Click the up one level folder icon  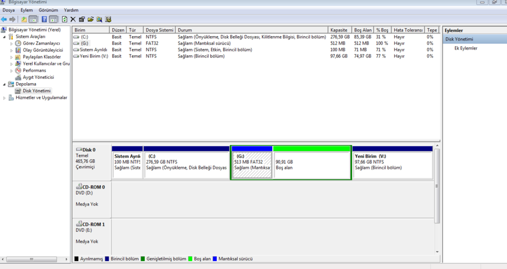24,20
